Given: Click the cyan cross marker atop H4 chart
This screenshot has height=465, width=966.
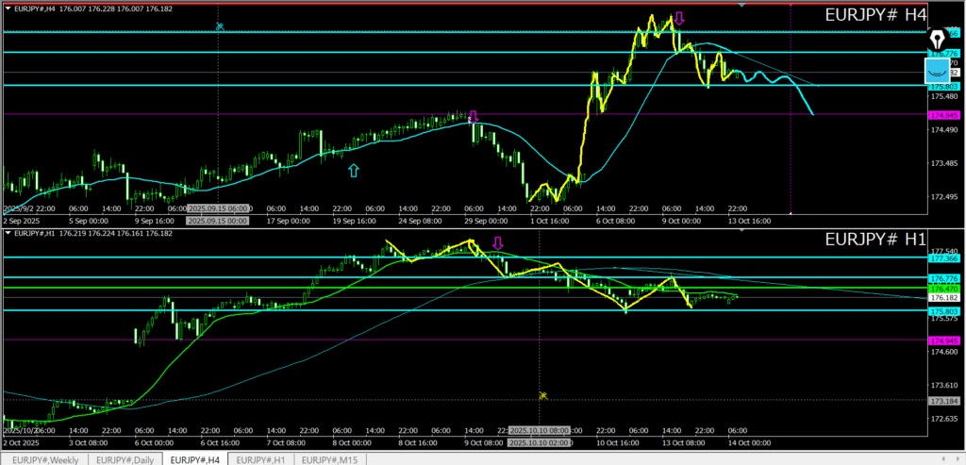Looking at the screenshot, I should tap(219, 26).
